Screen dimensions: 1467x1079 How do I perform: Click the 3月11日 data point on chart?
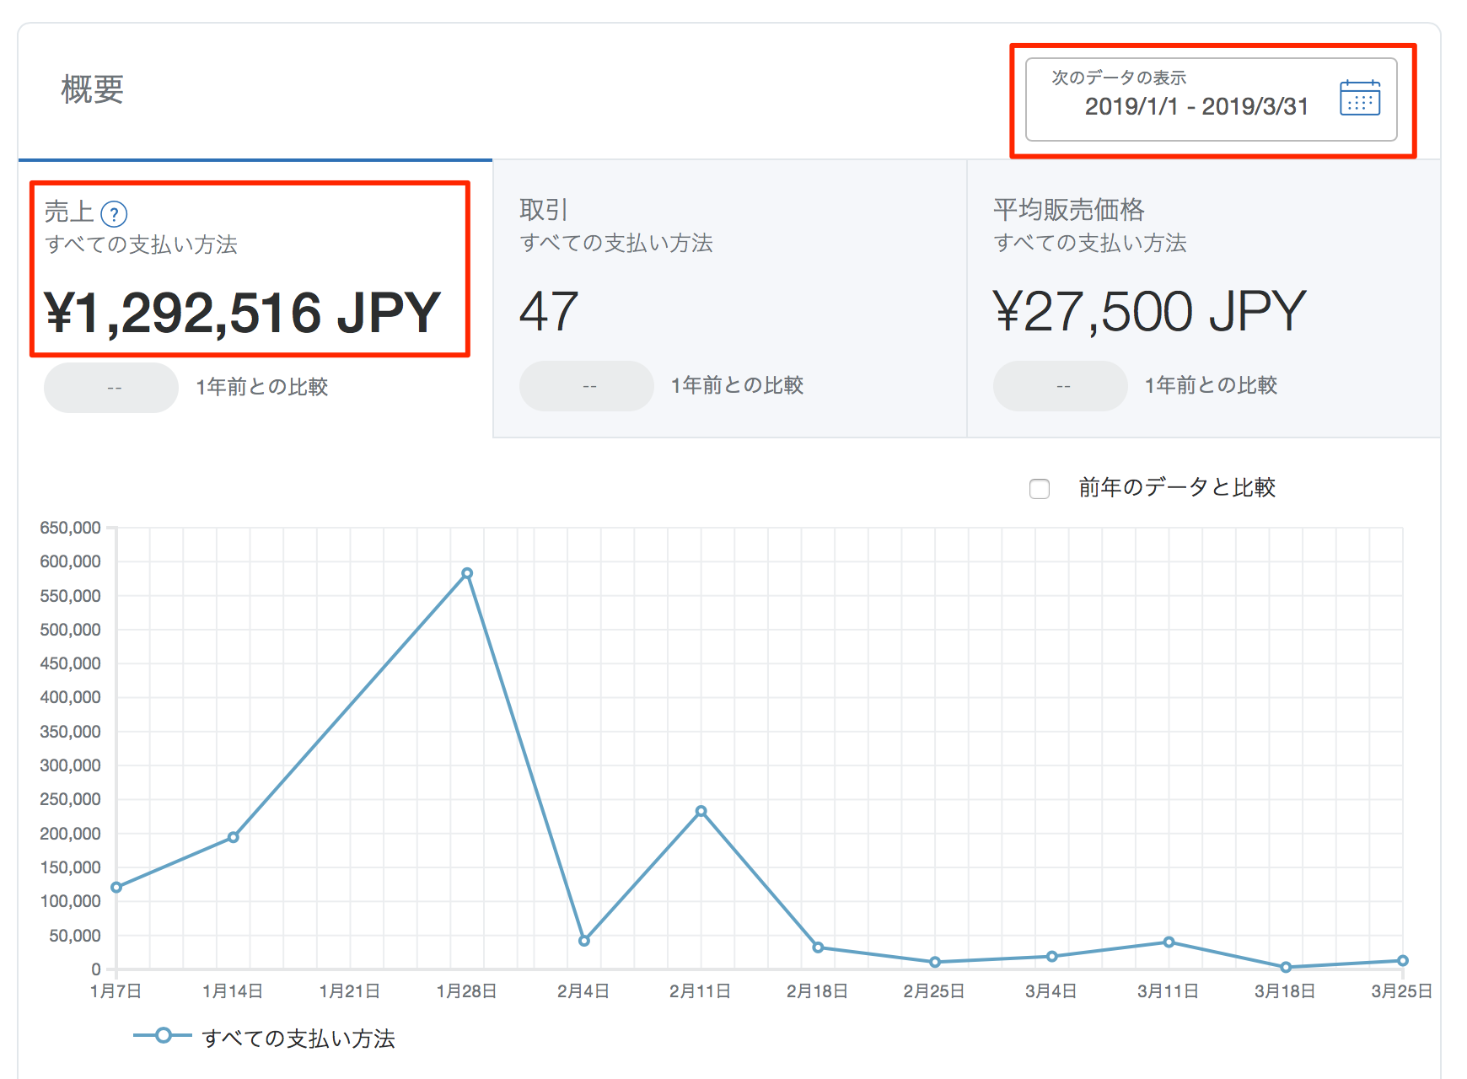1169,942
